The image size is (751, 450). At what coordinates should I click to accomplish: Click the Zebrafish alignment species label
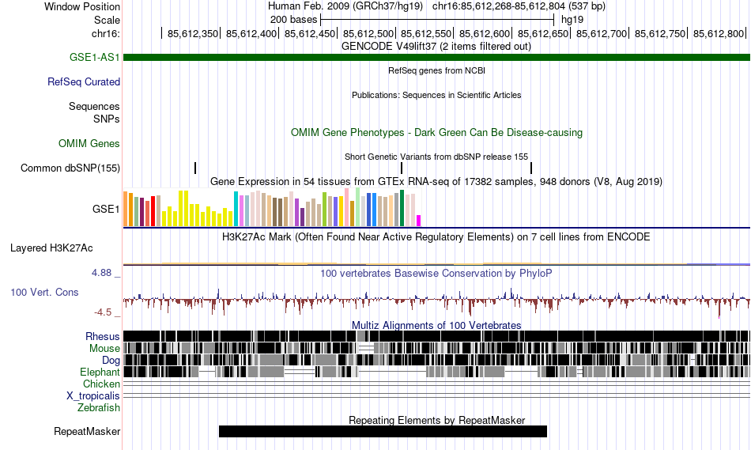click(x=99, y=408)
